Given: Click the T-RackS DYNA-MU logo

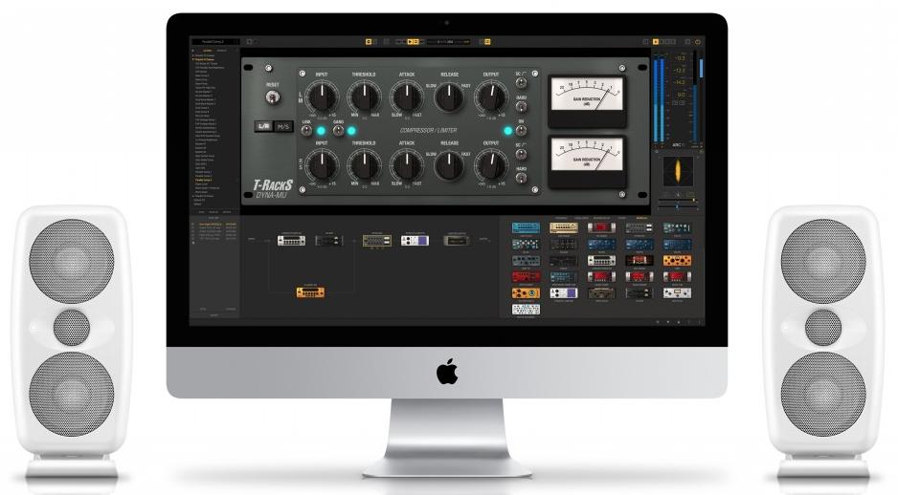Looking at the screenshot, I should pos(273,188).
